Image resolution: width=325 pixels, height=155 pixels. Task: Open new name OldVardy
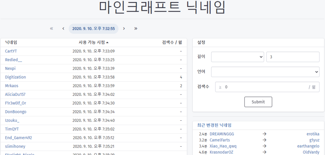311,152
